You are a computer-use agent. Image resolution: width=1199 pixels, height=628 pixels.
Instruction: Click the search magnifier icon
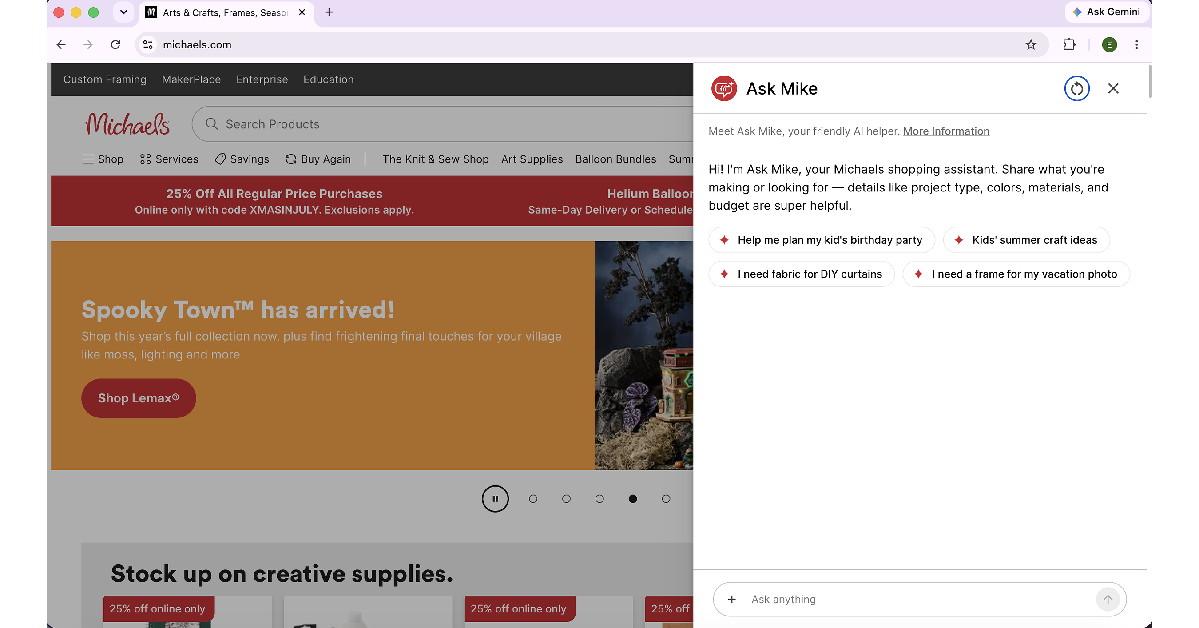pyautogui.click(x=212, y=124)
